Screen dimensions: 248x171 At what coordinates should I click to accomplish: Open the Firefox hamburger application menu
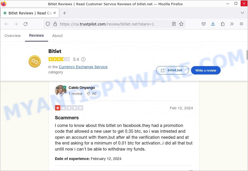241,24
